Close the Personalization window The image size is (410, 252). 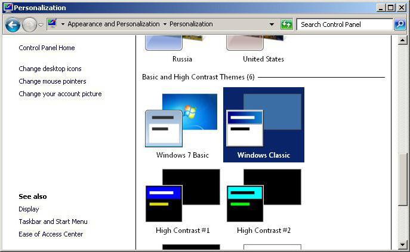402,8
